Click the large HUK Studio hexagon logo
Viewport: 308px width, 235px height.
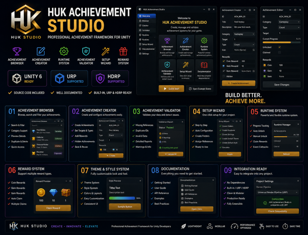pos(26,20)
